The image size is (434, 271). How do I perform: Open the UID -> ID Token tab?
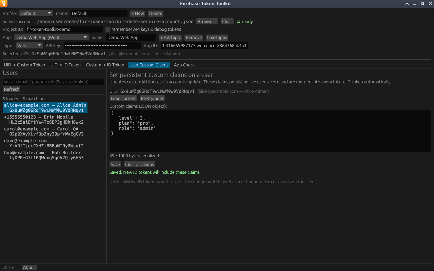pyautogui.click(x=65, y=65)
